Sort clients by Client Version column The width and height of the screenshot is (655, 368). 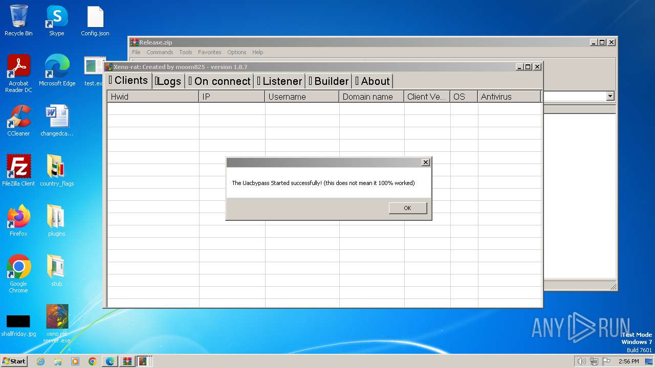point(427,97)
